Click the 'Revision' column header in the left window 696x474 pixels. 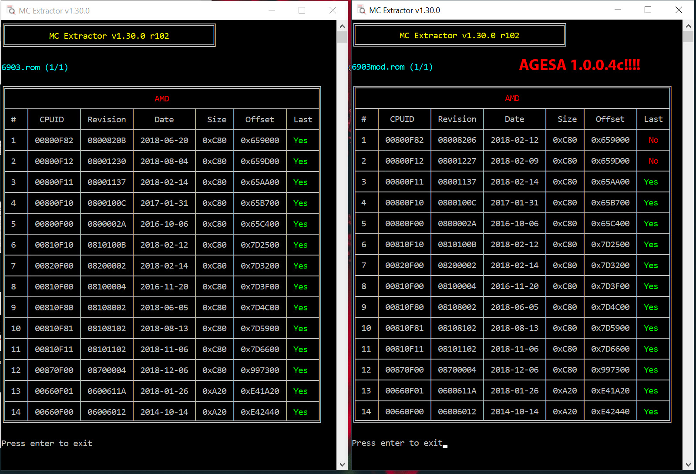click(107, 120)
